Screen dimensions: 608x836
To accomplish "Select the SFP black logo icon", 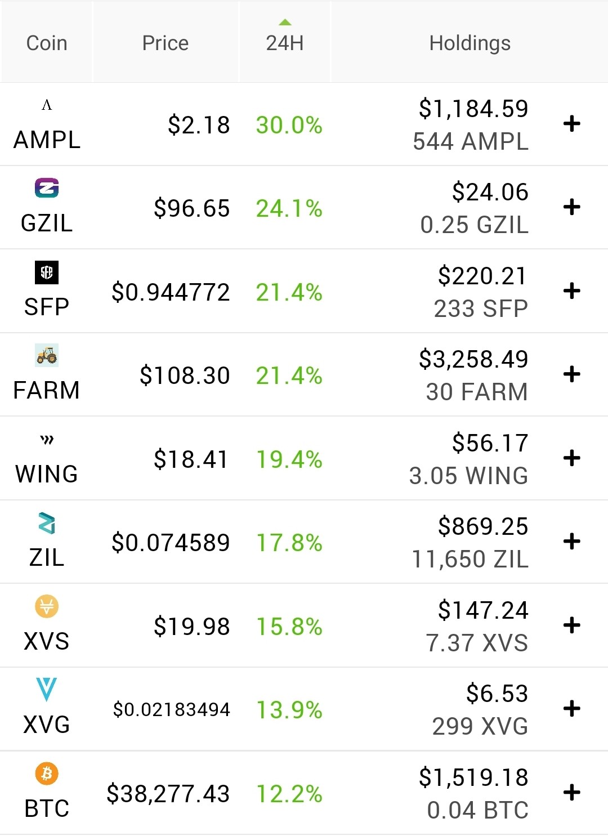I will pyautogui.click(x=47, y=272).
